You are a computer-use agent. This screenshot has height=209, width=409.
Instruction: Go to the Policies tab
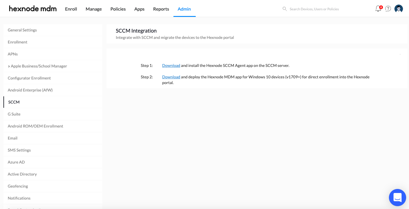[x=118, y=9]
